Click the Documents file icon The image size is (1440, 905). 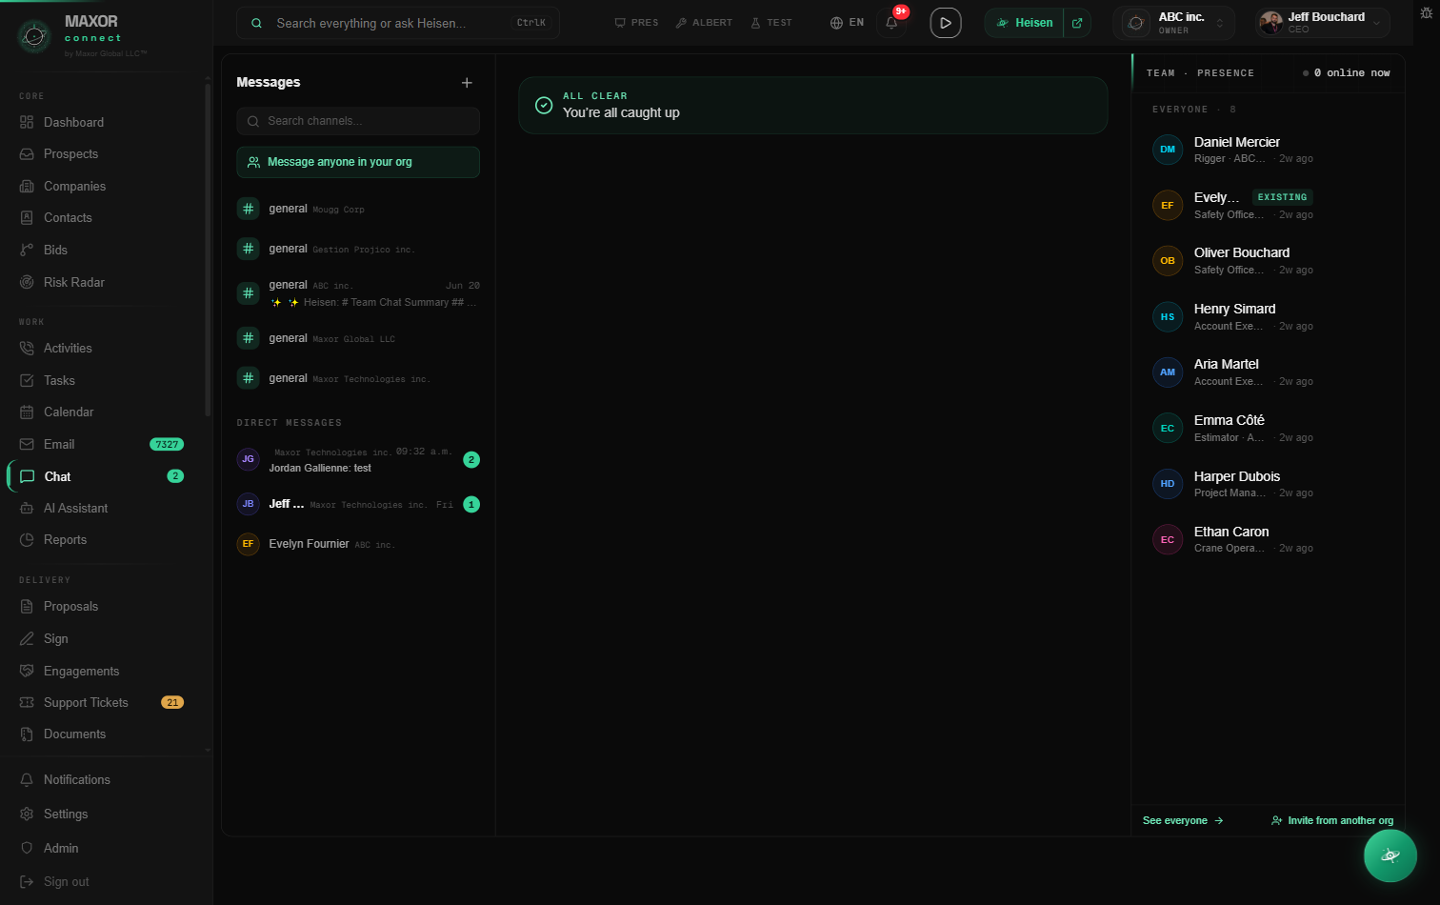point(27,734)
